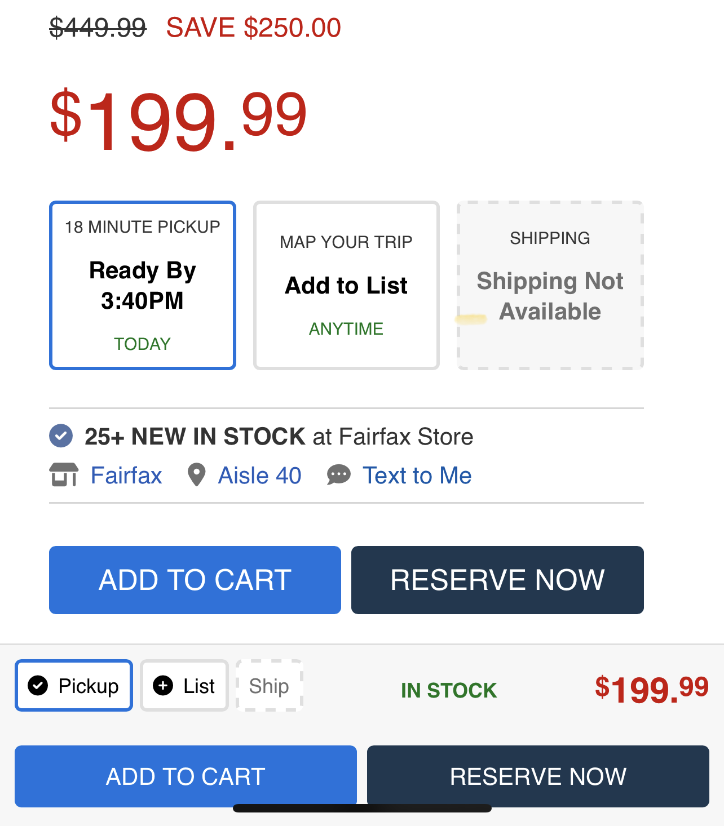Click the Text to Me link

tap(417, 475)
